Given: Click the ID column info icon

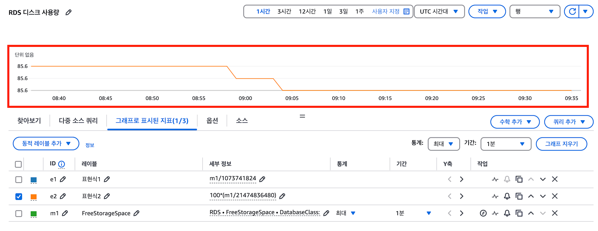Looking at the screenshot, I should pos(62,164).
